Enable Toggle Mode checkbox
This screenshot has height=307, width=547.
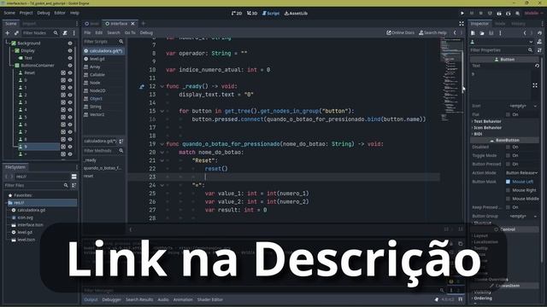click(509, 155)
